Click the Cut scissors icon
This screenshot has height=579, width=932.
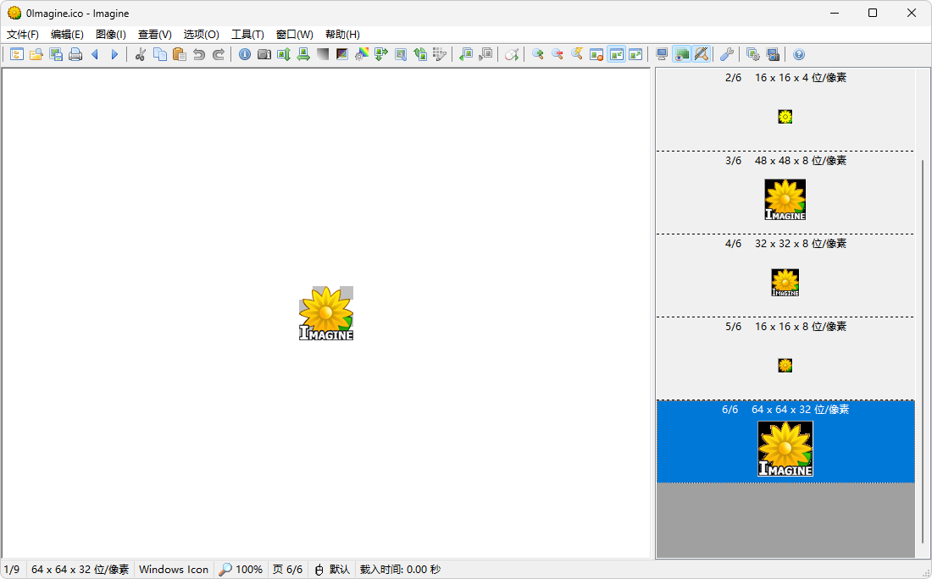point(141,55)
